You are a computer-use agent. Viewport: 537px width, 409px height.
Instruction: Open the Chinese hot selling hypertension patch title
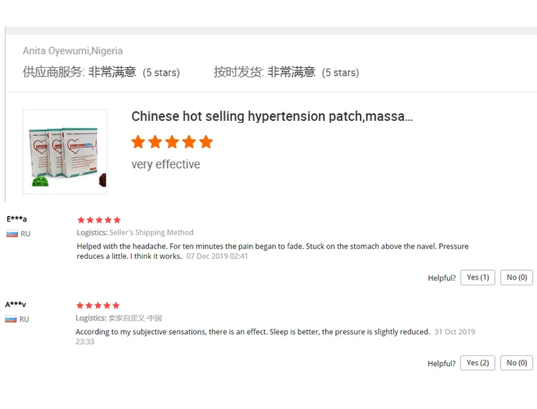[272, 117]
